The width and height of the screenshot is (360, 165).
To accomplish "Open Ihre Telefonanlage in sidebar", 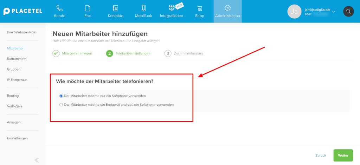I will (x=21, y=32).
